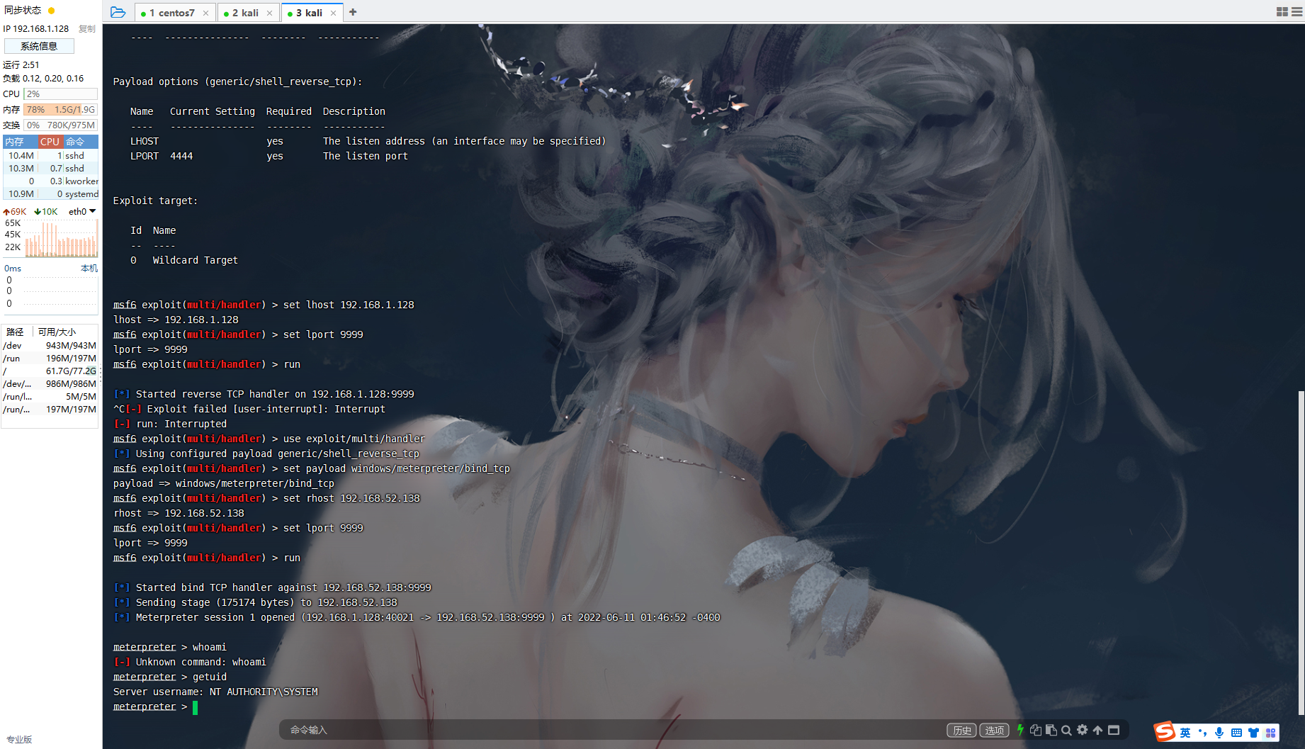Sort processes by CPU column
Screen dimensions: 1305x749
point(50,142)
